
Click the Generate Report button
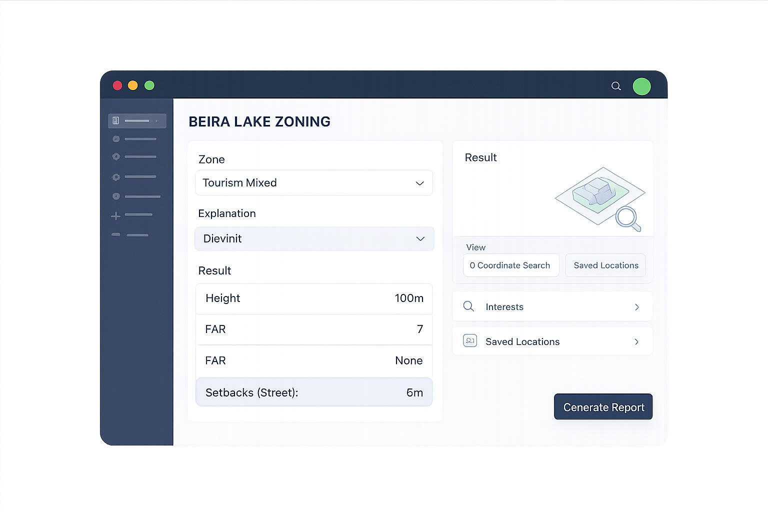603,407
